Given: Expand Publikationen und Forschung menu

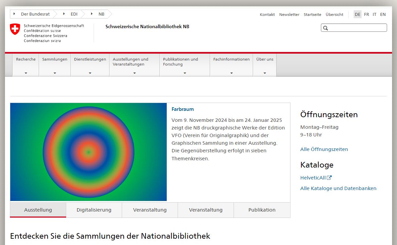Looking at the screenshot, I should click(x=185, y=65).
